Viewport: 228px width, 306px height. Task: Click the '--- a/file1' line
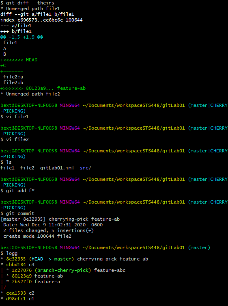tap(16, 26)
